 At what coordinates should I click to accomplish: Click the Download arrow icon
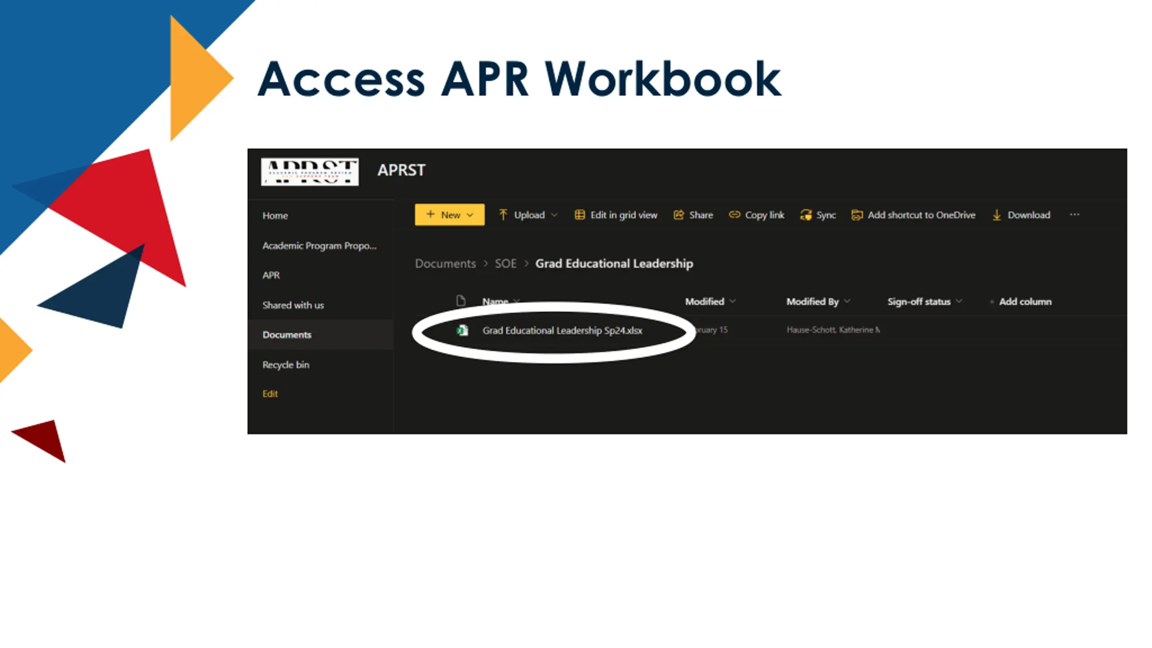tap(997, 215)
